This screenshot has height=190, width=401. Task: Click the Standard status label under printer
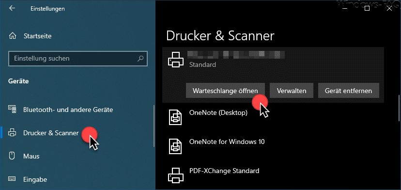click(202, 65)
